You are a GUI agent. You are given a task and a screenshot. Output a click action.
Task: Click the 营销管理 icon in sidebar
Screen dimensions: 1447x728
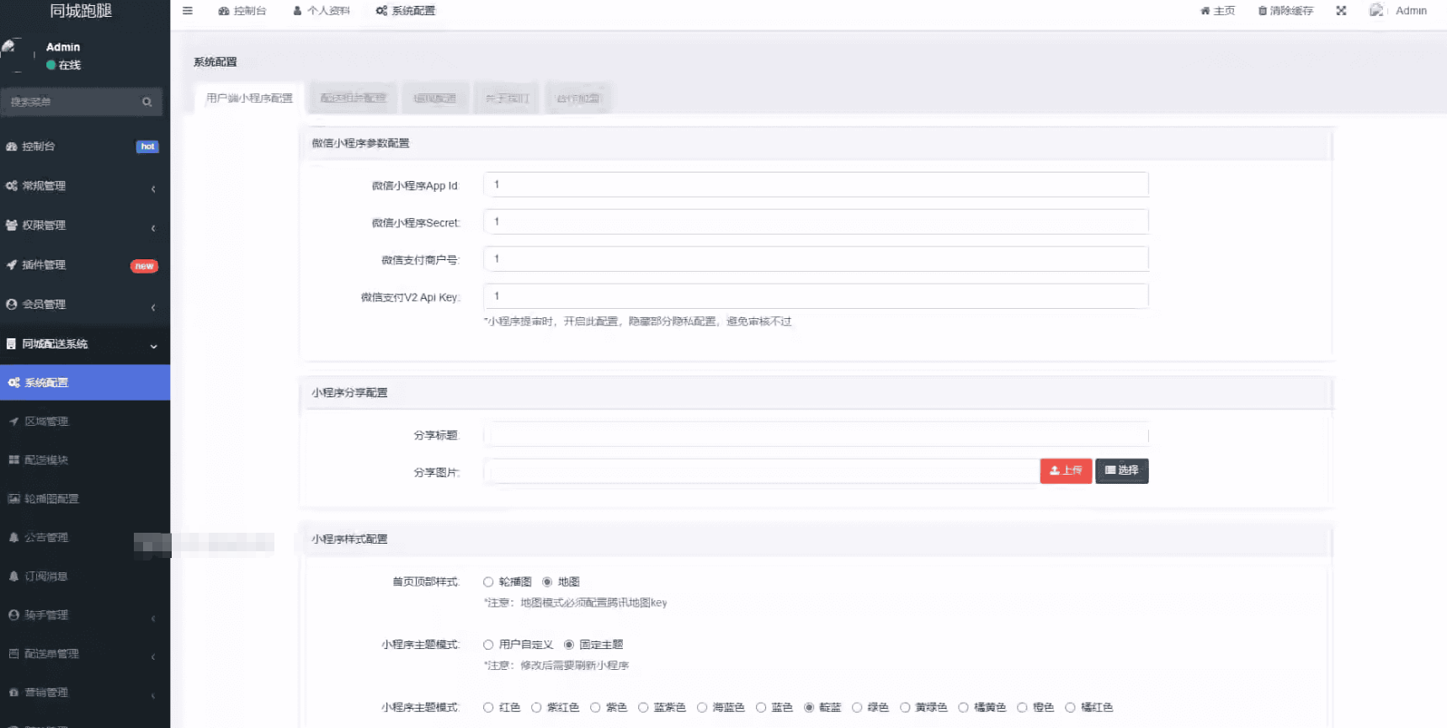tap(13, 693)
